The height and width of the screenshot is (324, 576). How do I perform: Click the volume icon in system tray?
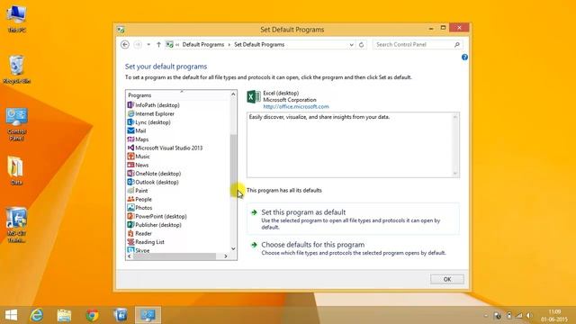[529, 316]
